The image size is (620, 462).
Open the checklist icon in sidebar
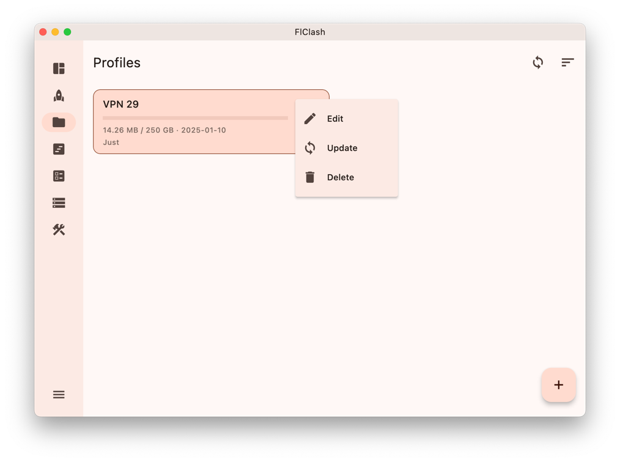point(59,176)
